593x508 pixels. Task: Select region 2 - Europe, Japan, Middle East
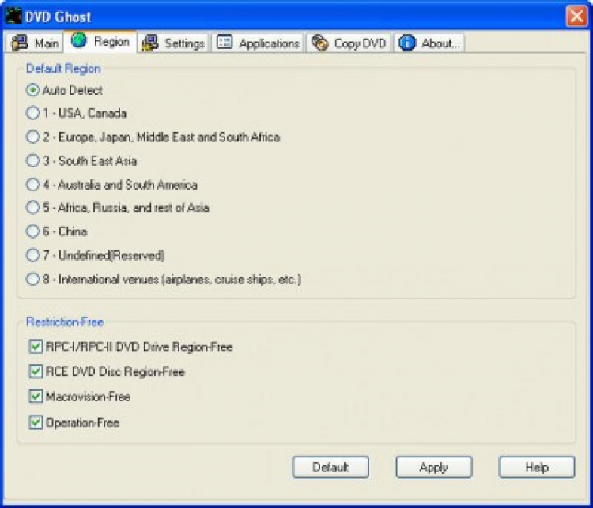(153, 137)
